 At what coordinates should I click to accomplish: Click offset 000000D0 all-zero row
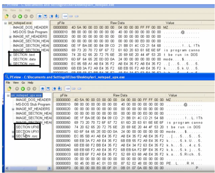point(129,159)
